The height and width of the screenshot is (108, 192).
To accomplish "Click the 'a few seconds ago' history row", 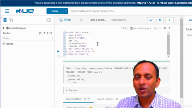I will (x=76, y=107).
